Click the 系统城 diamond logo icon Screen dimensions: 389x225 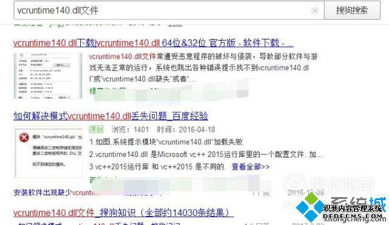pyautogui.click(x=311, y=207)
